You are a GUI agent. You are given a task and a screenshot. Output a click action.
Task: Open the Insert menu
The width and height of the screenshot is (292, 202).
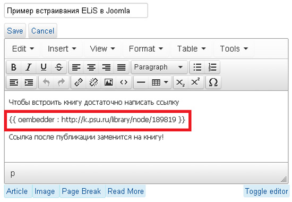62,49
